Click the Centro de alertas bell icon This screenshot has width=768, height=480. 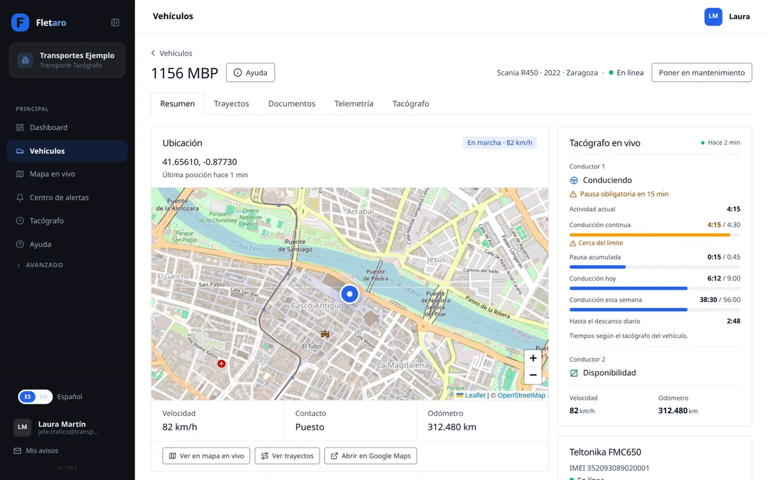click(20, 198)
